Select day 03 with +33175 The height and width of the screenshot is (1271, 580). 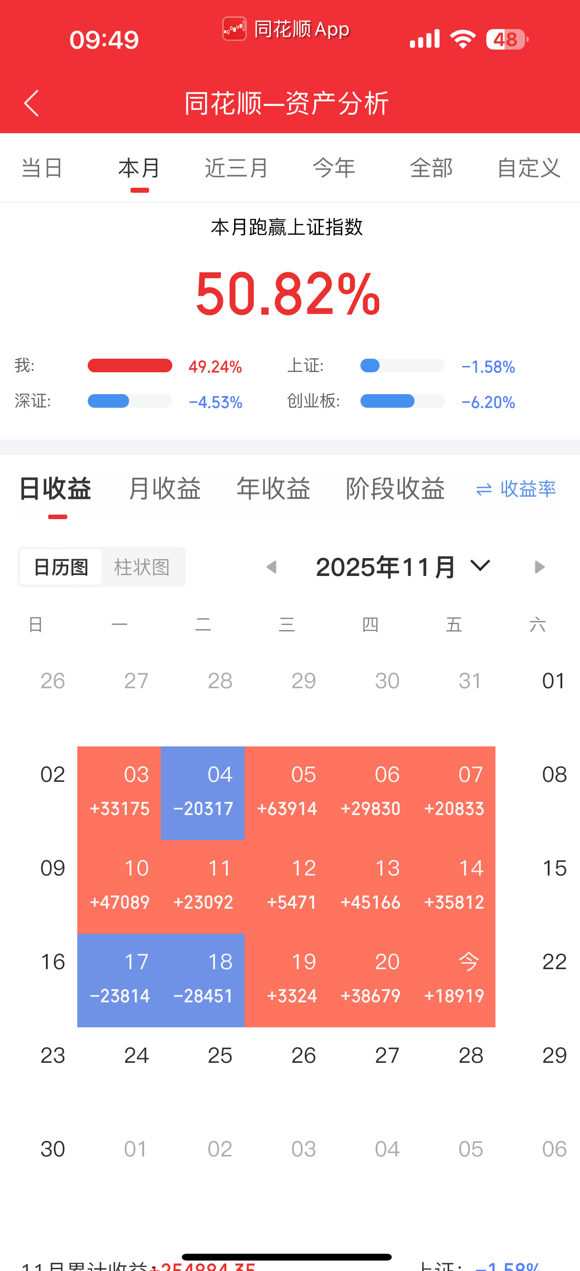pos(120,793)
